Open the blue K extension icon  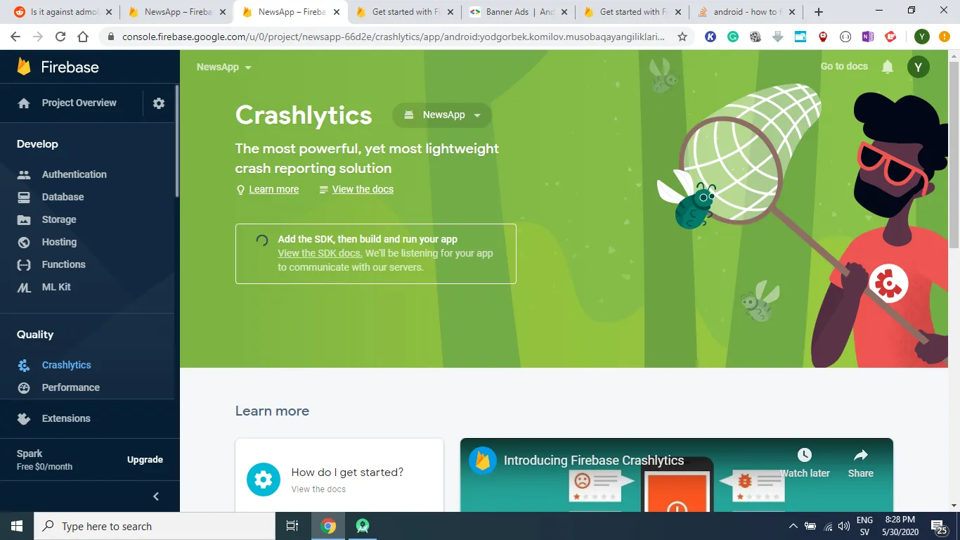click(x=711, y=37)
